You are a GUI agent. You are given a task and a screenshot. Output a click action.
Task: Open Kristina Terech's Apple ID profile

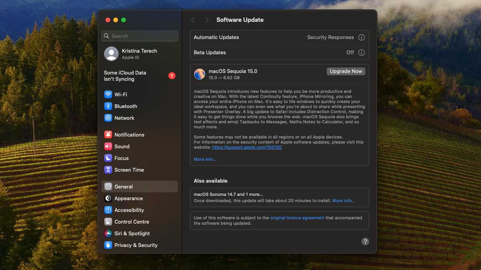point(139,54)
